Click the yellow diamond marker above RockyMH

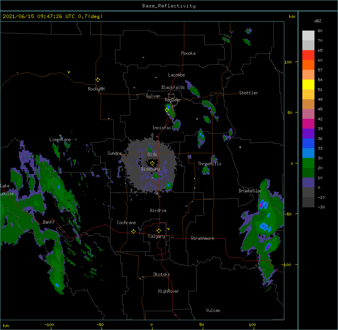click(x=98, y=80)
